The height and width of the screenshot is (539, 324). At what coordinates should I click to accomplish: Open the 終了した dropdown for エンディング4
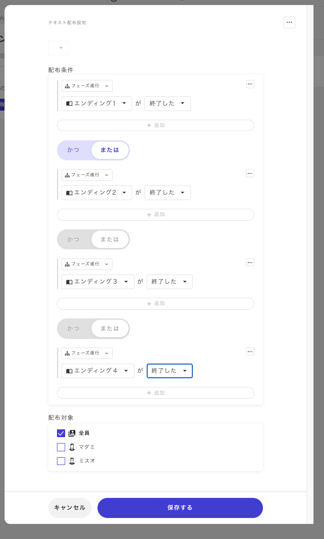tap(170, 371)
